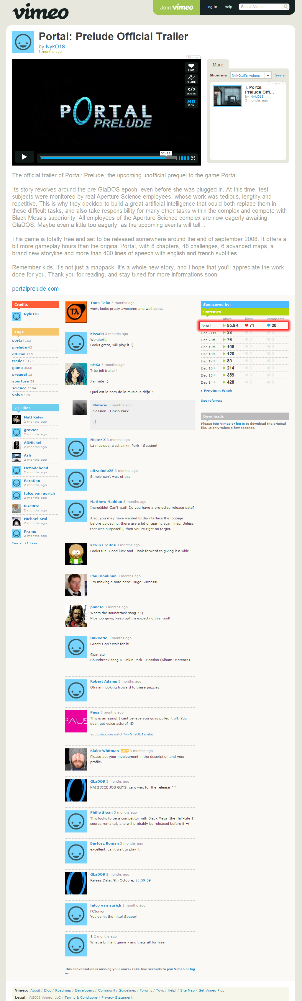The width and height of the screenshot is (302, 1001).
Task: Open GLaDOS avatar on NAIIIICCE comment
Action: (76, 790)
